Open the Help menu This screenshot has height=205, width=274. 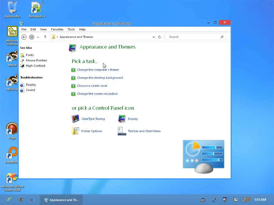pyautogui.click(x=82, y=29)
